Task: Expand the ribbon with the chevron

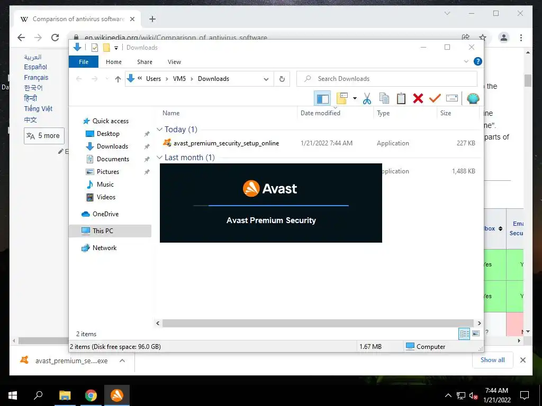Action: (466, 61)
